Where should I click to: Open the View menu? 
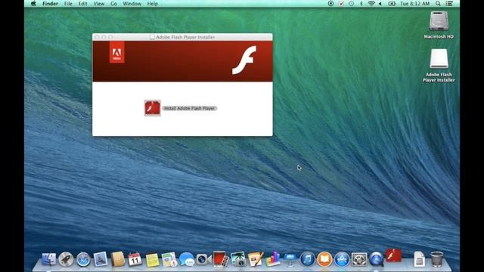point(99,4)
